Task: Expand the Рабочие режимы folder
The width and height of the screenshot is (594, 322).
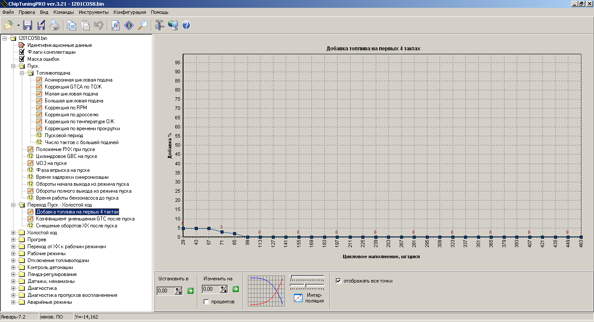Action: pyautogui.click(x=13, y=253)
